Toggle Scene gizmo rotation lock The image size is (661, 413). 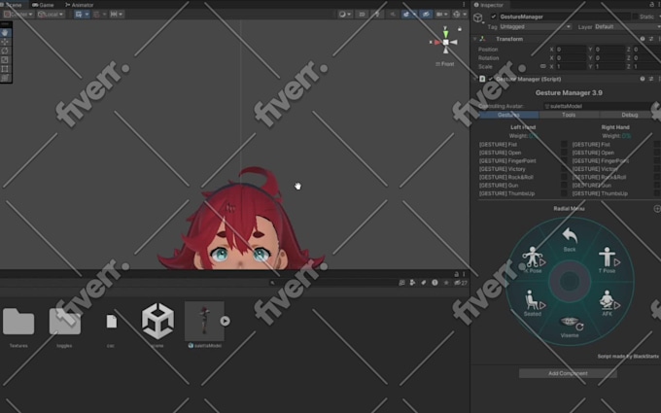[x=460, y=29]
